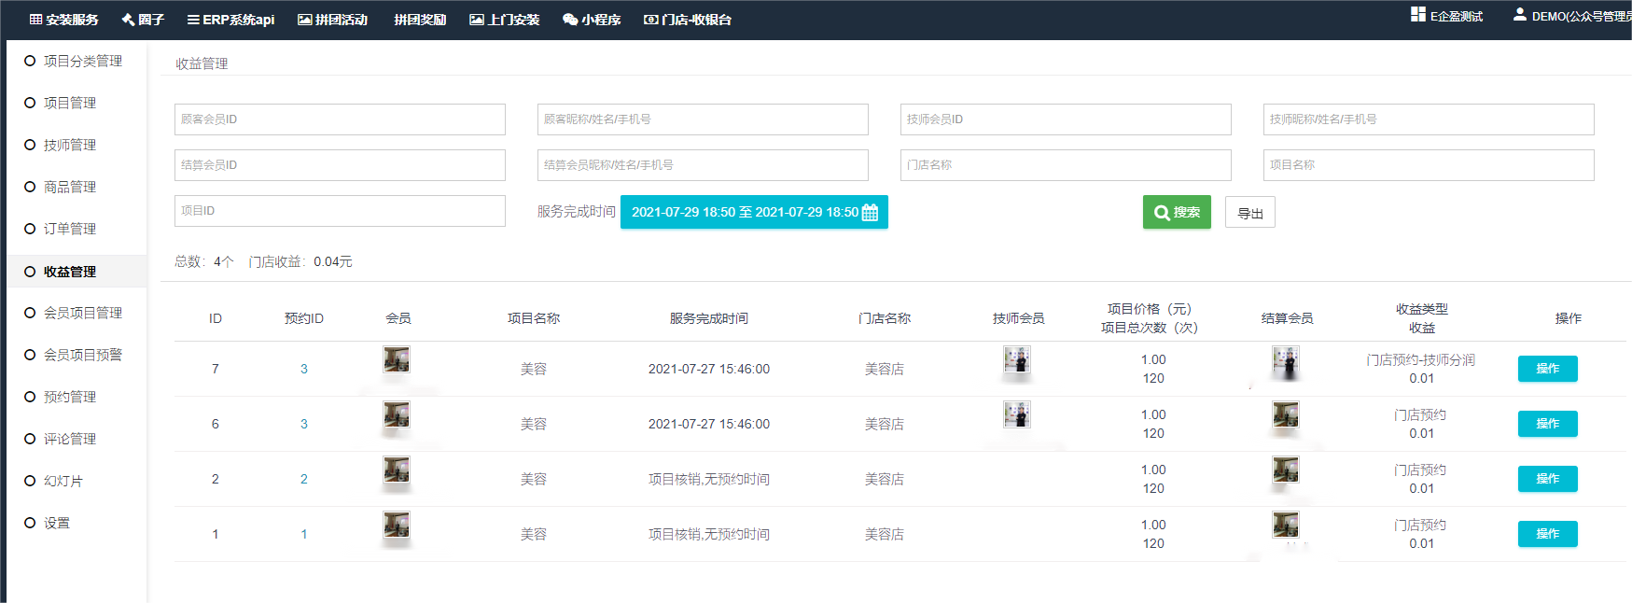The width and height of the screenshot is (1632, 603).
Task: Click the E企盈测试 grid icon
Action: pos(1417,14)
